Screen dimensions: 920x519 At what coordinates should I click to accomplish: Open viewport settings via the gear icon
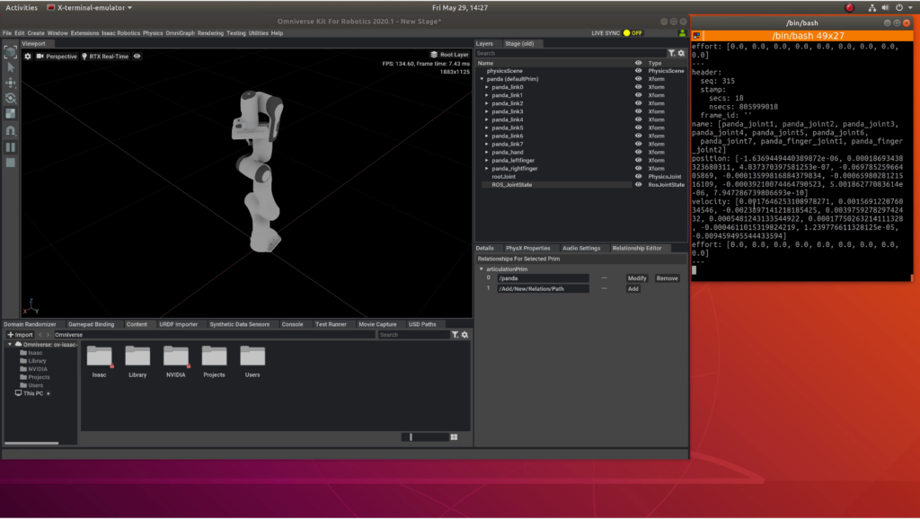click(26, 56)
